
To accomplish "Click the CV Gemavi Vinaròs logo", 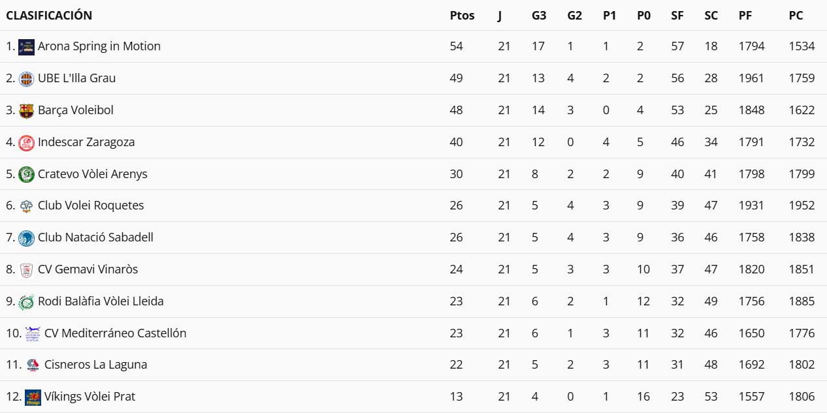I will coord(26,270).
